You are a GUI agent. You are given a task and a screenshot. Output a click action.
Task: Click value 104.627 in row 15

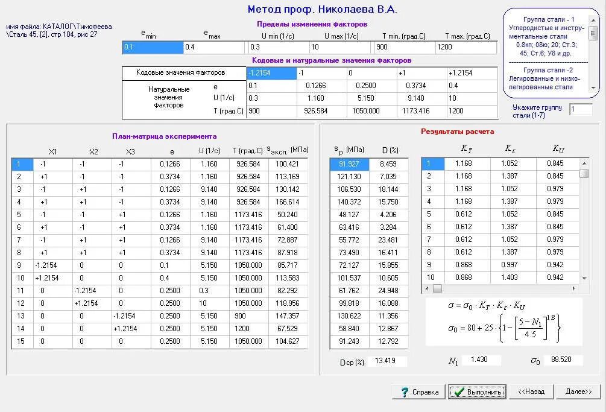pyautogui.click(x=288, y=341)
